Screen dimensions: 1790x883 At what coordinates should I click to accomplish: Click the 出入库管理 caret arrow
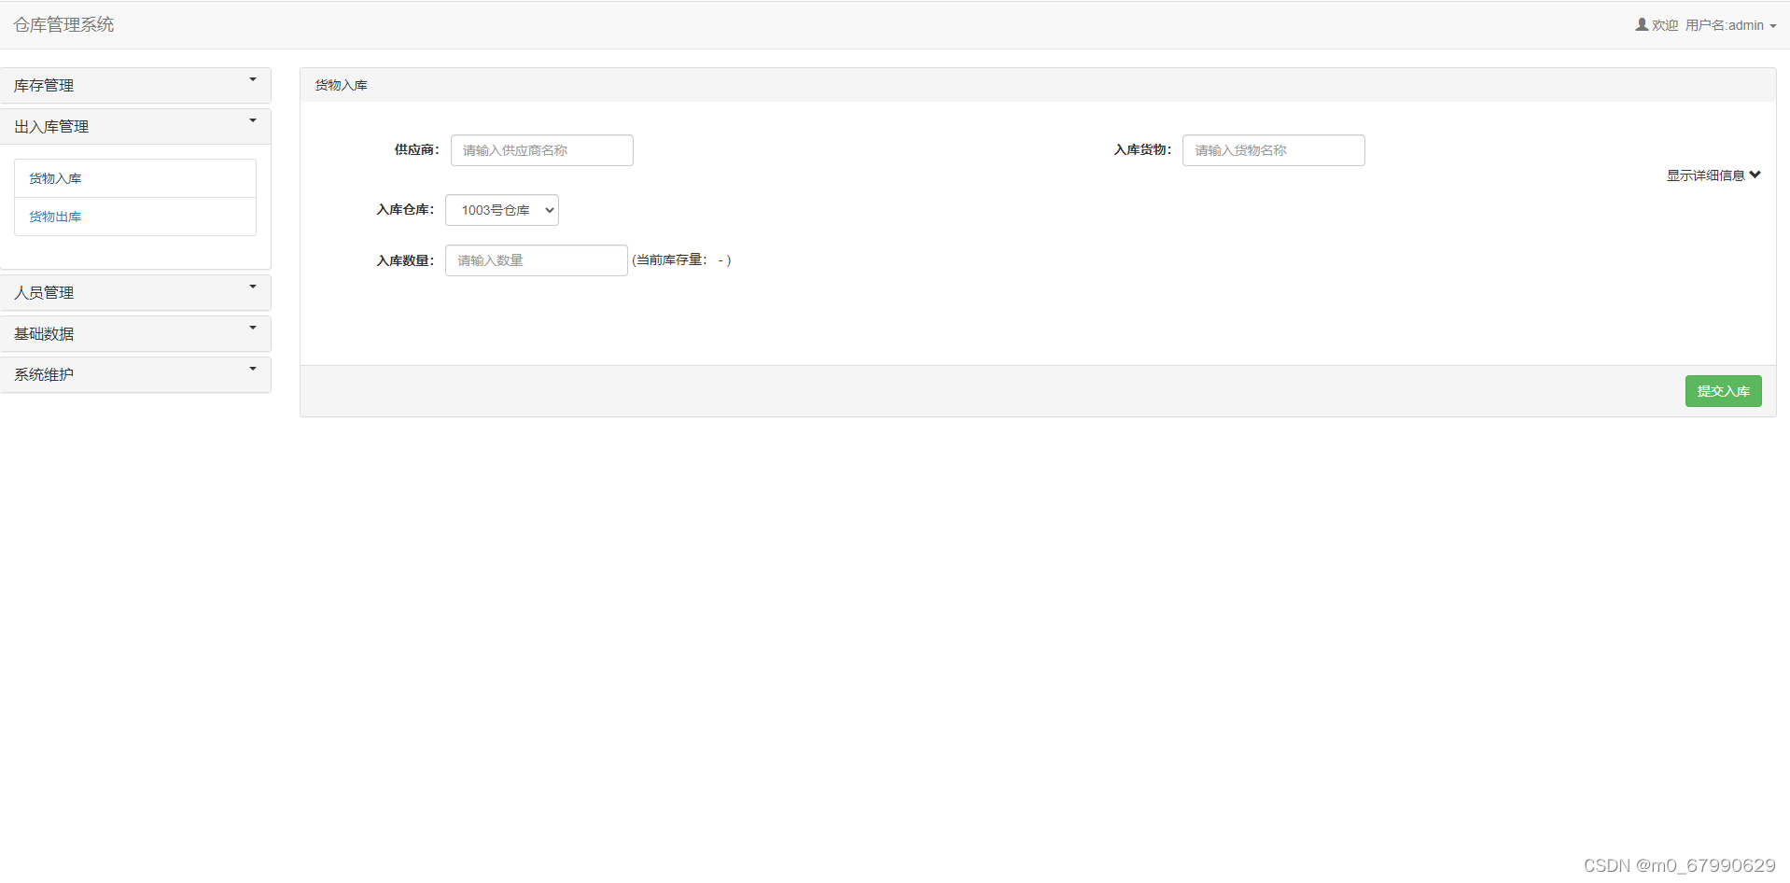(x=253, y=120)
